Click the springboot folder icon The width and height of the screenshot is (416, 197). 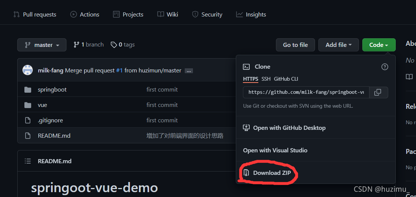coord(27,90)
